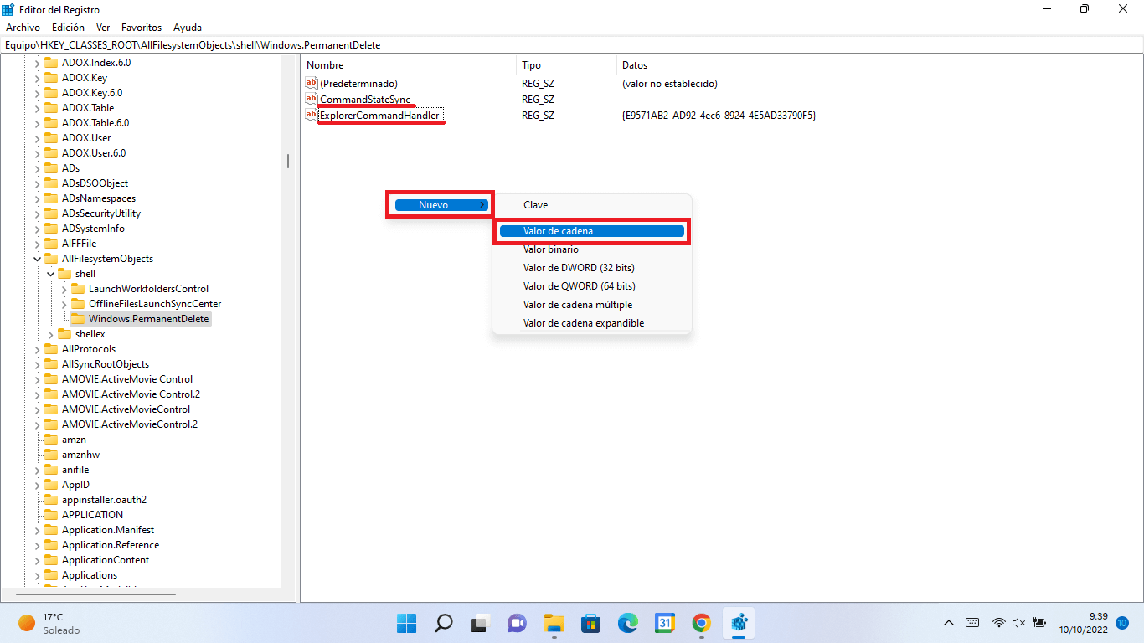Select the Windows.PermanentDelete folder icon
Viewport: 1144px width, 643px height.
click(x=78, y=319)
